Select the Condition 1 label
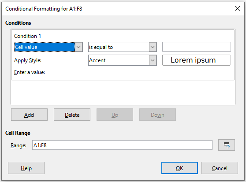The image size is (246, 182). [27, 36]
